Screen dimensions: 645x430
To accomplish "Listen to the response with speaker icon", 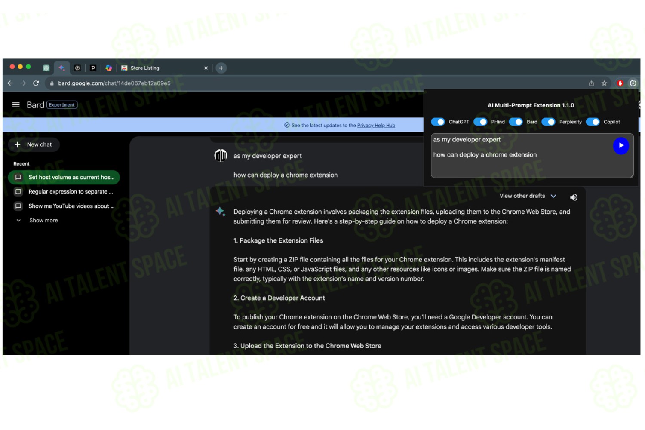I will tap(574, 197).
